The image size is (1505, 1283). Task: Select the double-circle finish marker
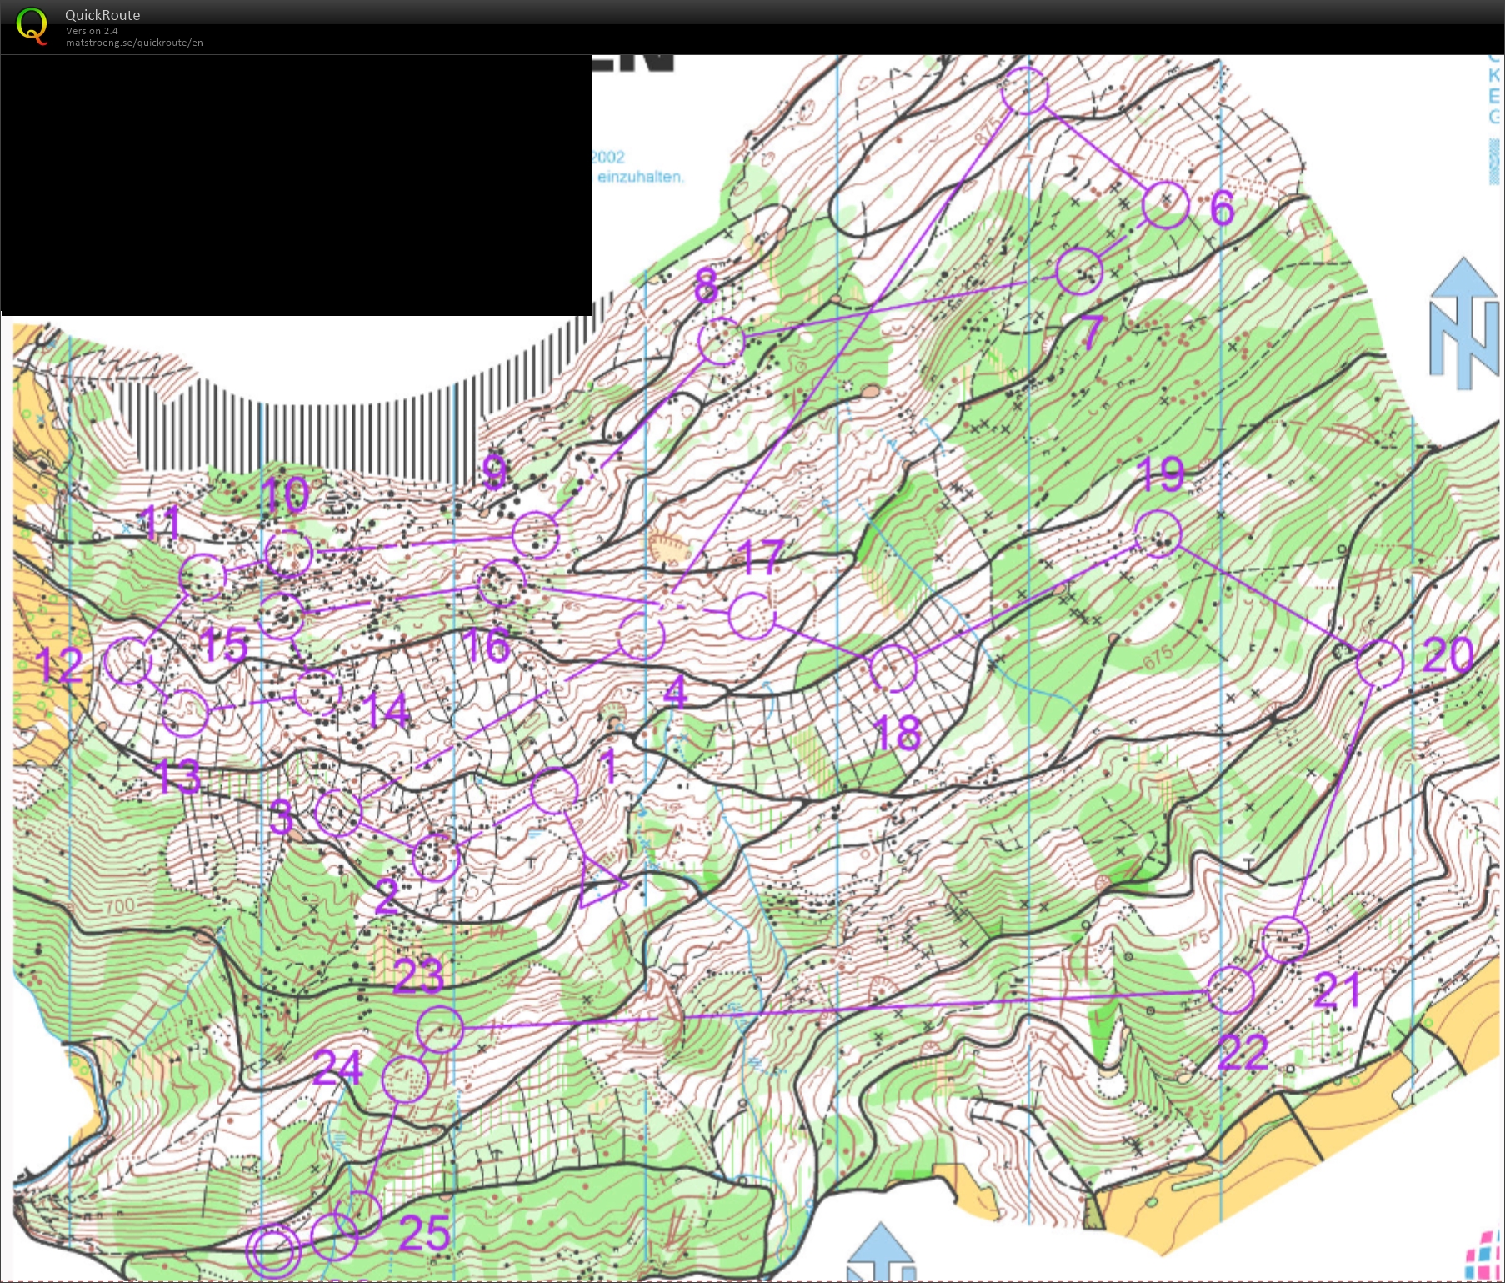click(x=272, y=1250)
